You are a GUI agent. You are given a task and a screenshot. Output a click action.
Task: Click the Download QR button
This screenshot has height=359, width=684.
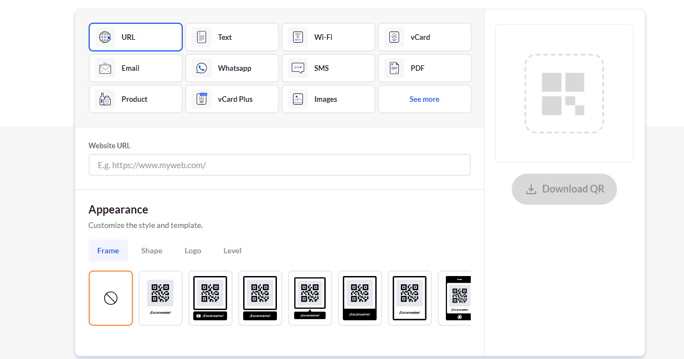[564, 189]
